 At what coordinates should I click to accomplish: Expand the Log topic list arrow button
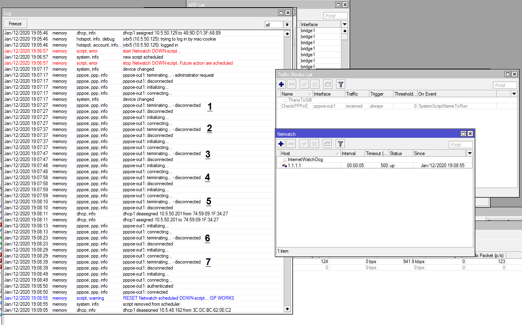pyautogui.click(x=287, y=25)
